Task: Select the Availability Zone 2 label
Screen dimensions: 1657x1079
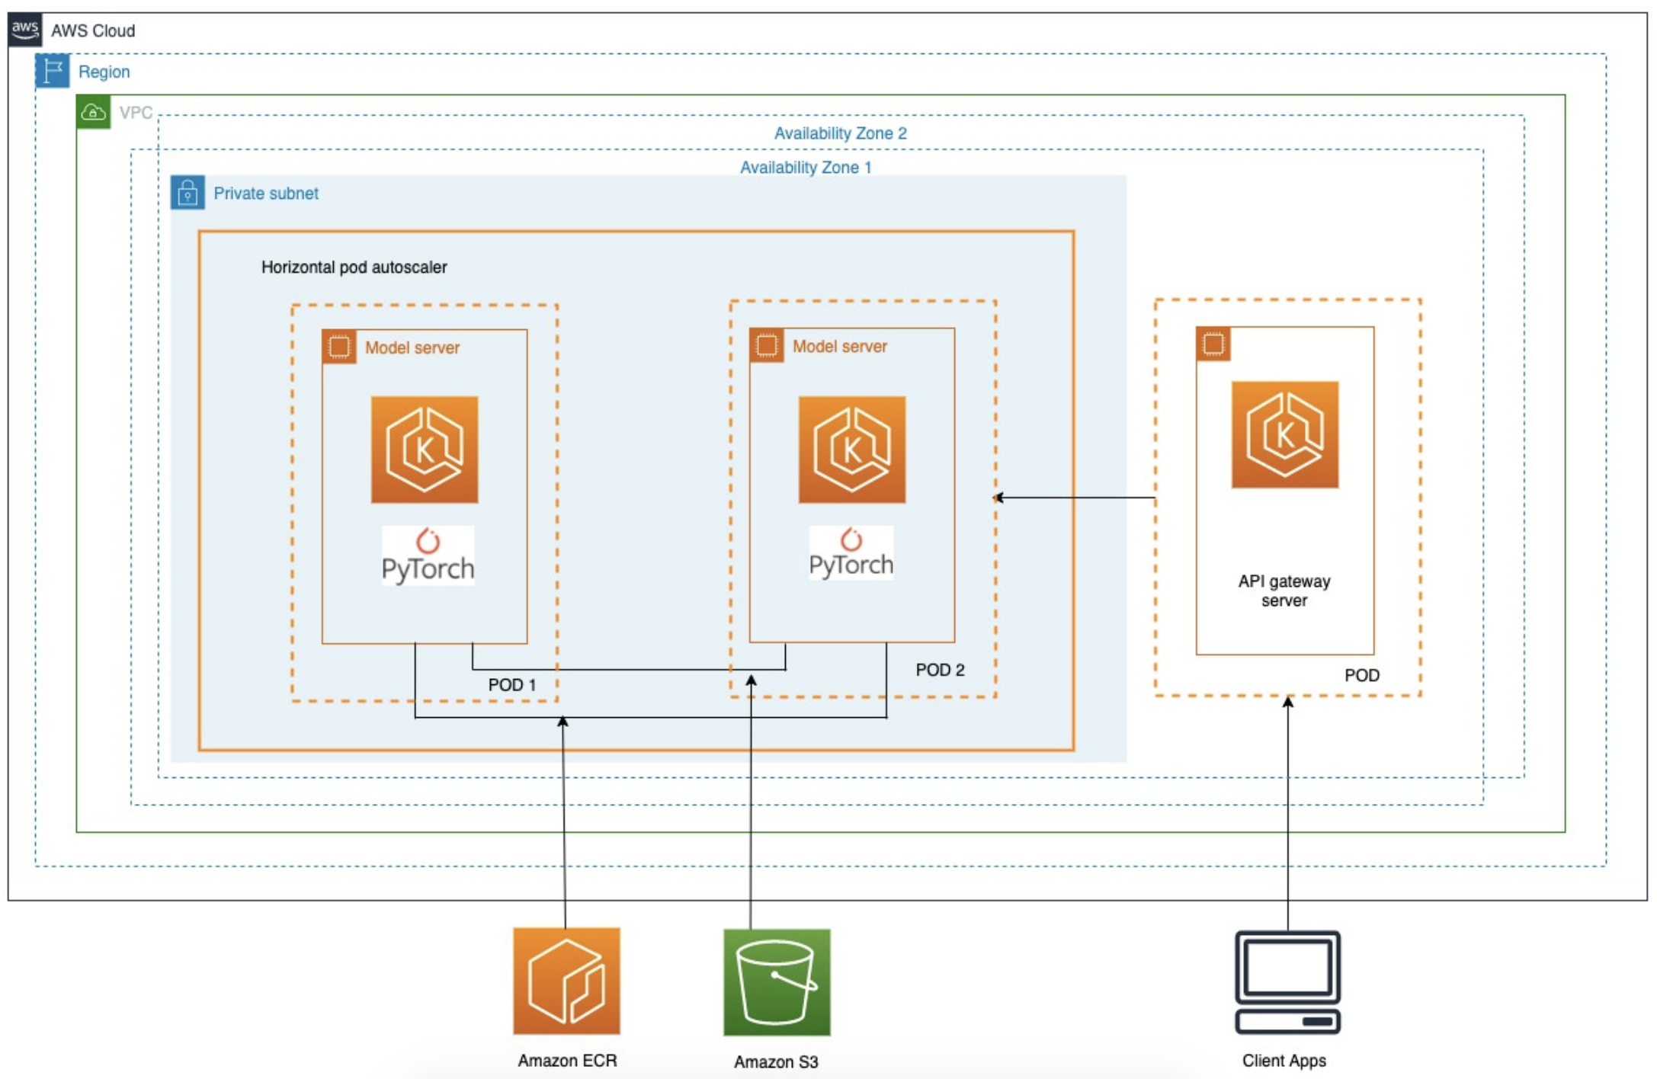Action: click(x=840, y=133)
